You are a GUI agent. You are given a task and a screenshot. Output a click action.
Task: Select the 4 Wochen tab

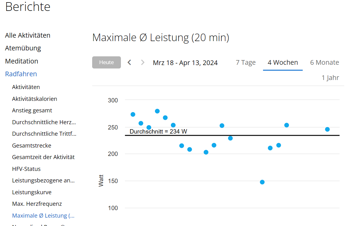[x=283, y=63]
